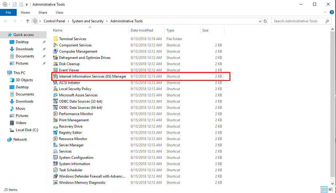The width and height of the screenshot is (336, 193).
Task: Open 3D Objects in navigation pane
Action: 24,80
